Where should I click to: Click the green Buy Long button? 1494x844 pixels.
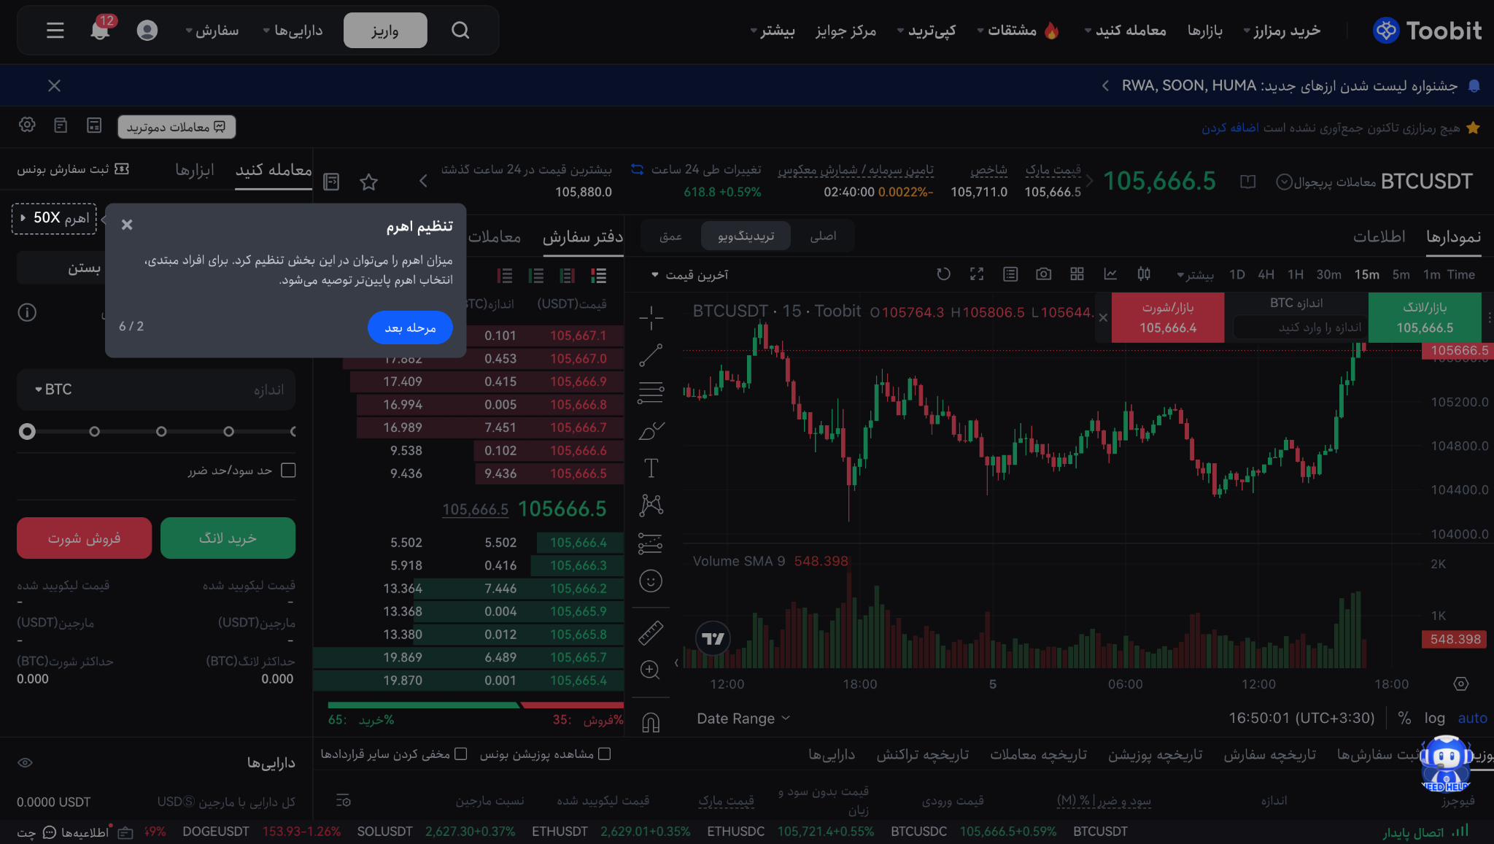(x=228, y=538)
